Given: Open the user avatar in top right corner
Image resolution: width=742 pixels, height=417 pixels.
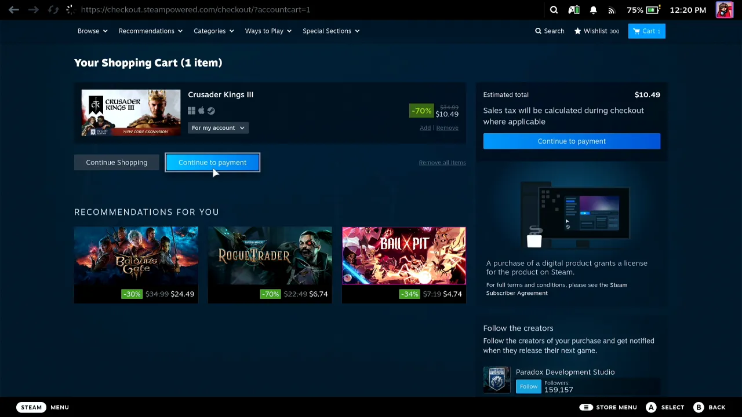Looking at the screenshot, I should coord(725,10).
